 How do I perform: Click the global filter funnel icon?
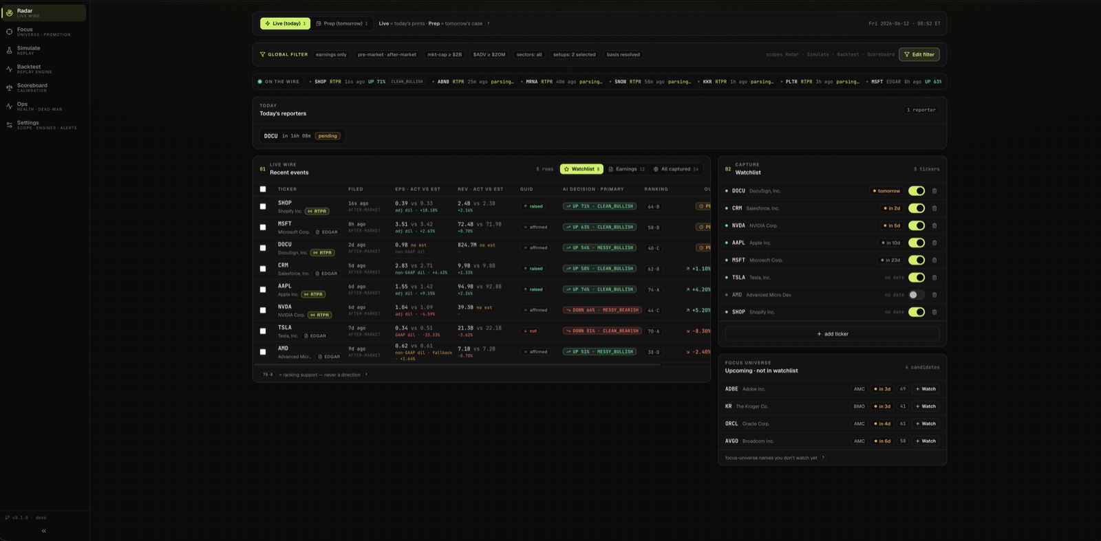(262, 54)
